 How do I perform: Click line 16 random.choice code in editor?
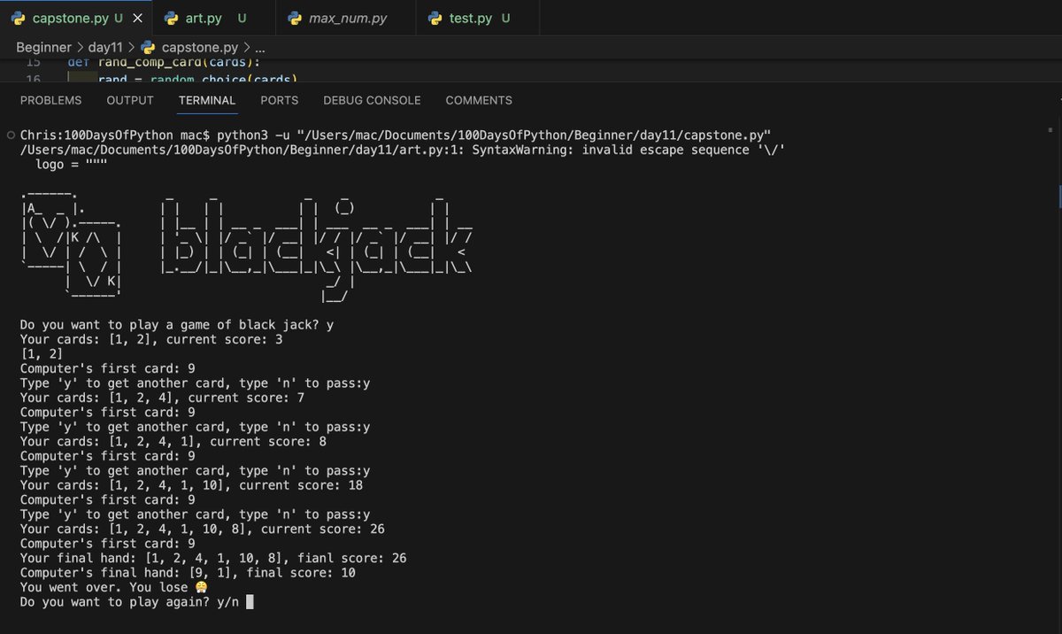[x=196, y=79]
